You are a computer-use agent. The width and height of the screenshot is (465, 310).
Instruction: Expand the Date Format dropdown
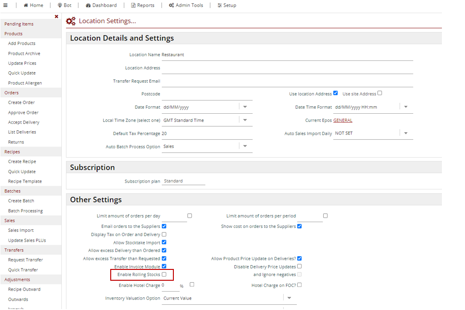245,107
